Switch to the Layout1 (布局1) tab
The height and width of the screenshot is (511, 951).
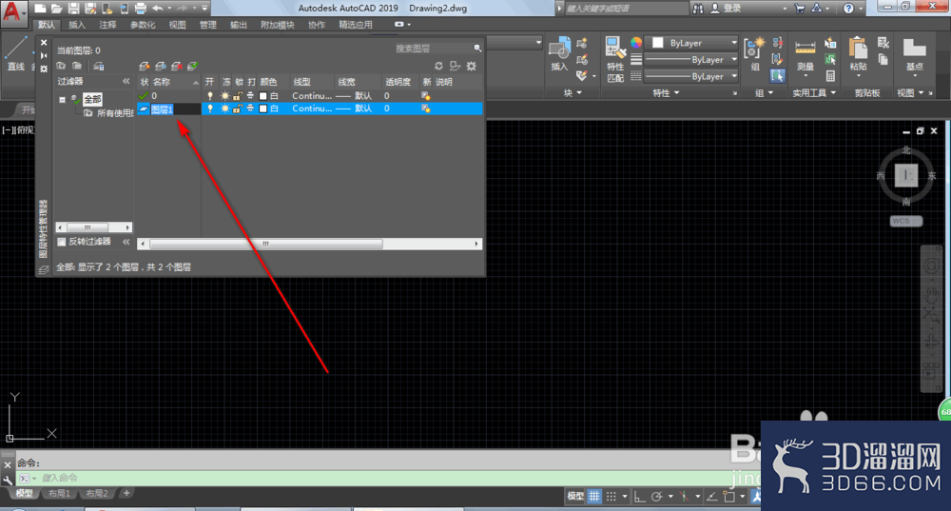click(x=59, y=494)
